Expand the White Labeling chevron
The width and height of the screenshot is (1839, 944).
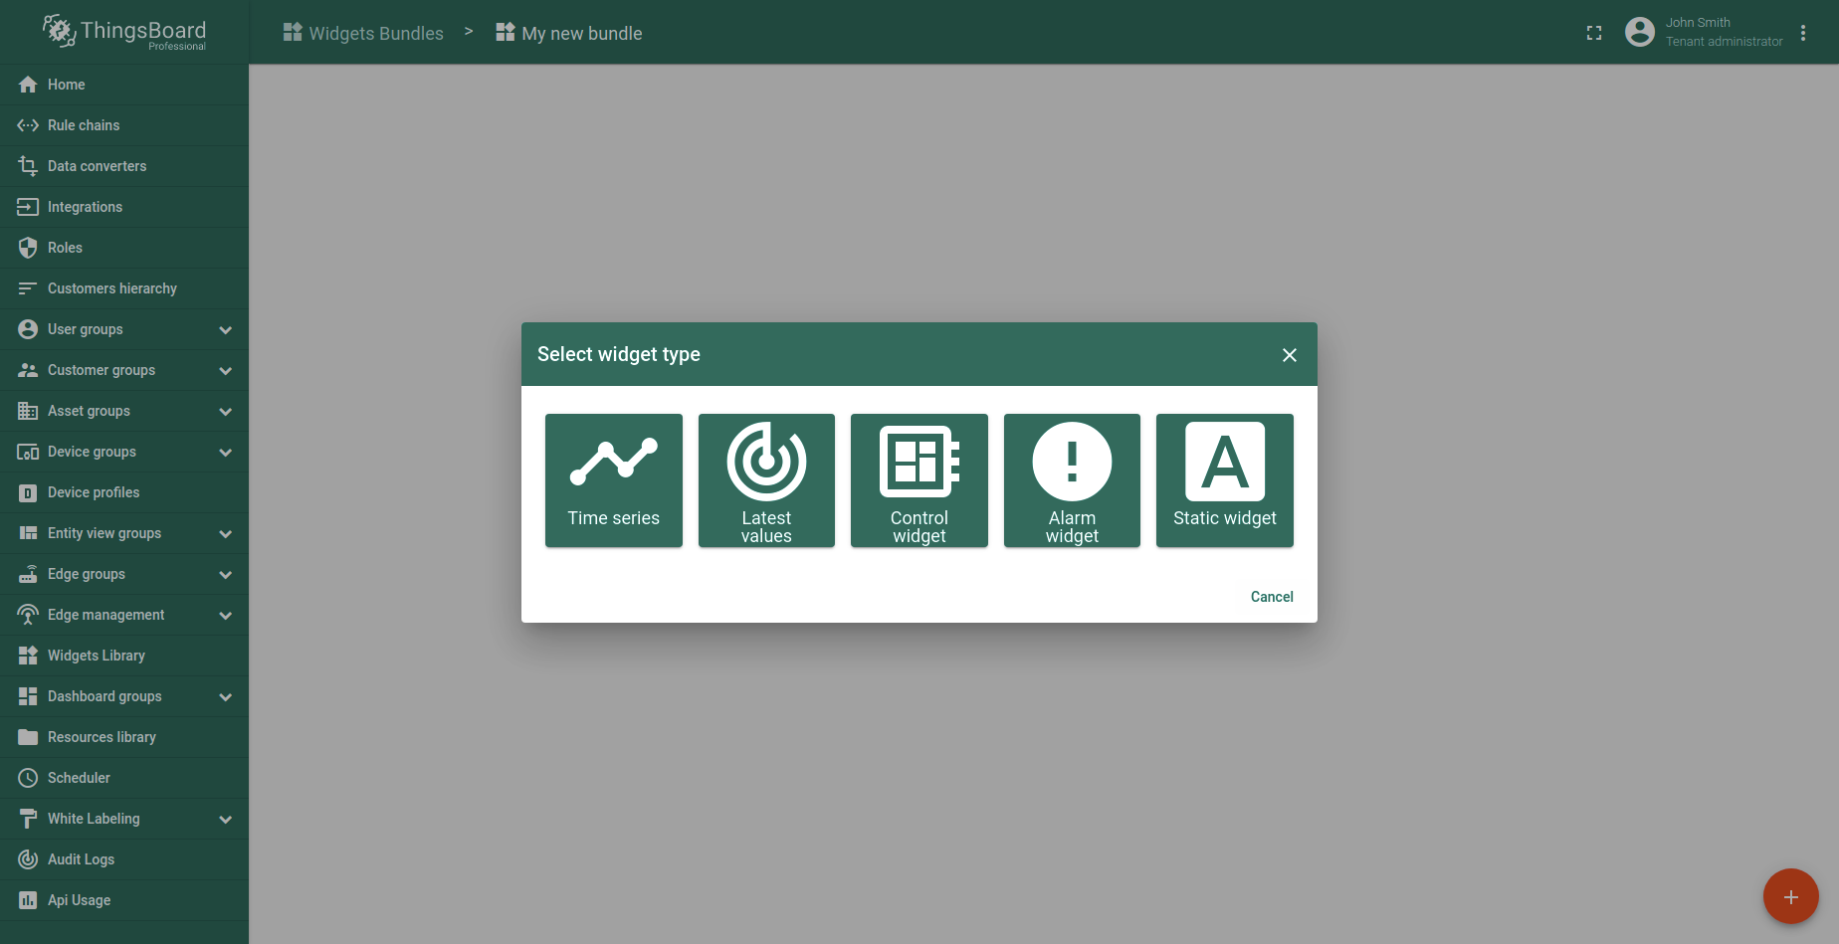(x=226, y=820)
